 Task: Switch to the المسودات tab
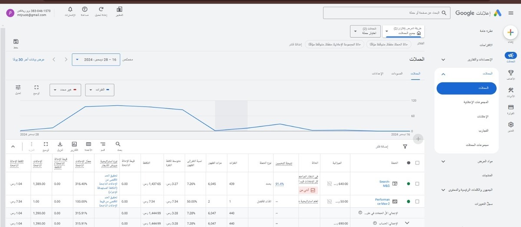[397, 73]
